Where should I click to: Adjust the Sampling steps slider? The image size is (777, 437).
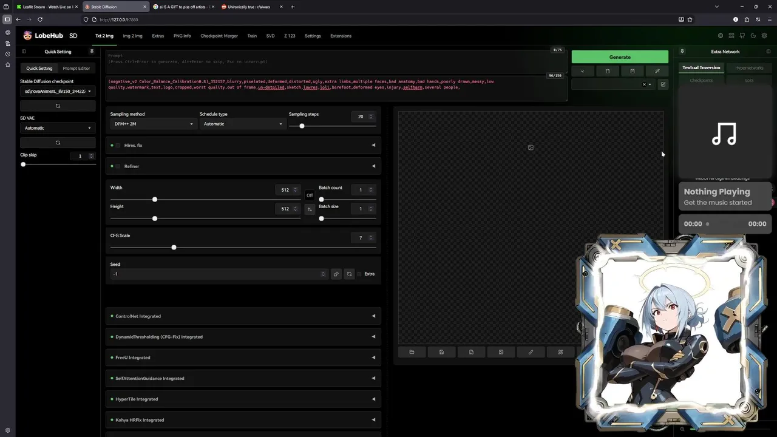(333, 126)
